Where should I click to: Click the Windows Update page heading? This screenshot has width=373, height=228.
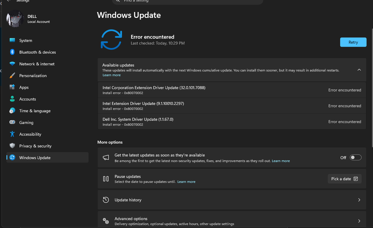[129, 15]
